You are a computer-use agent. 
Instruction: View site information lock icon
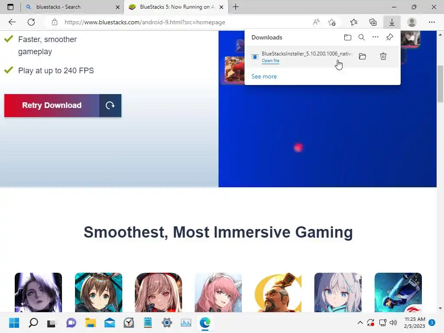(x=55, y=22)
